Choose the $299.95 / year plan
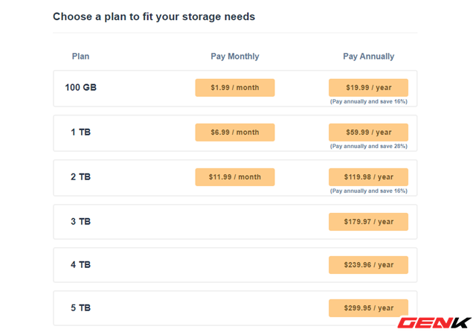476x335 pixels. click(368, 308)
